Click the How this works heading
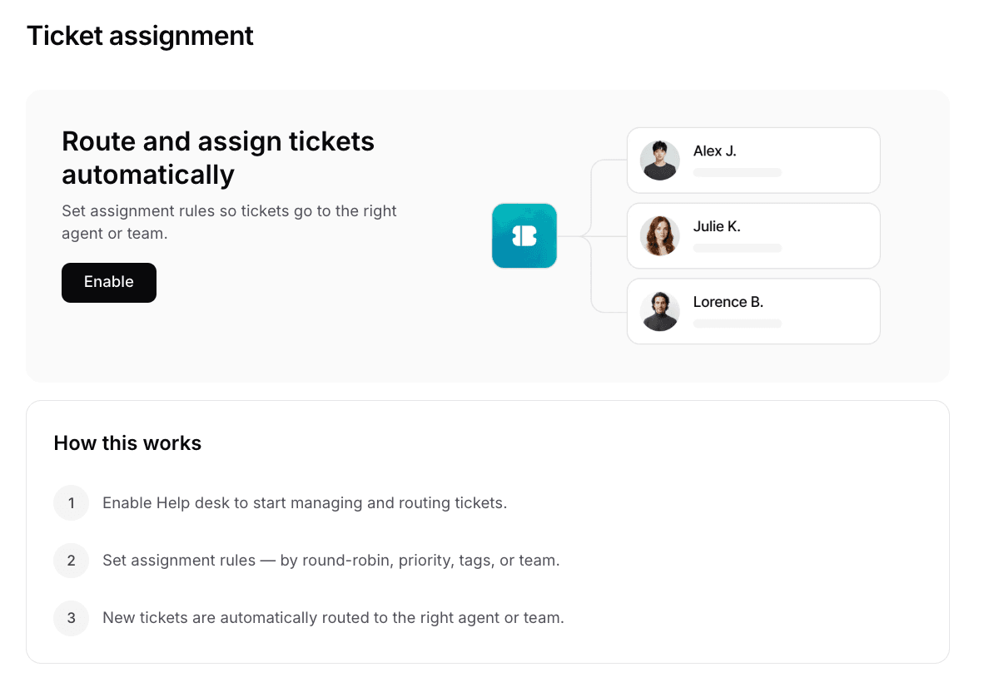Image resolution: width=999 pixels, height=697 pixels. 127,443
